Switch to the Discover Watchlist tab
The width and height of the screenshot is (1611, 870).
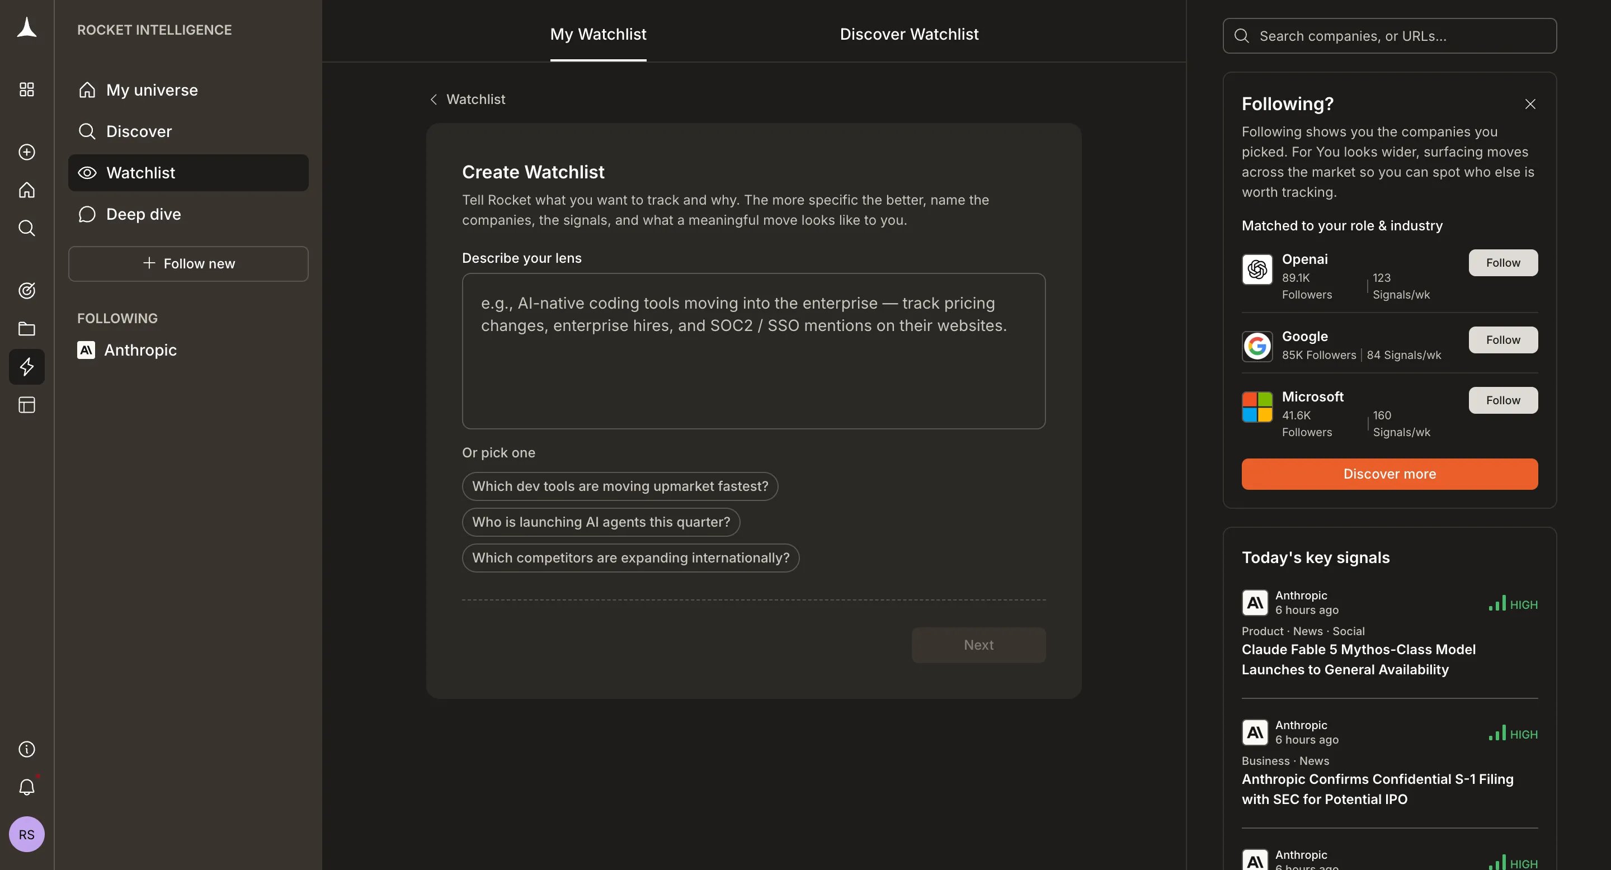point(908,34)
